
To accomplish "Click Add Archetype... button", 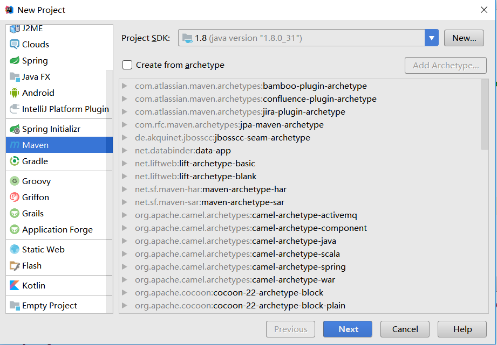I will point(446,66).
